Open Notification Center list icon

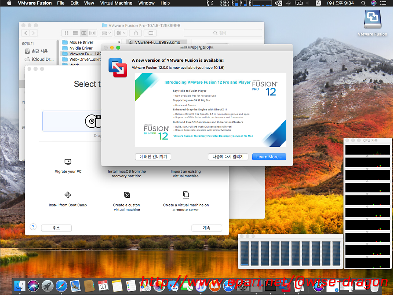tap(383, 3)
